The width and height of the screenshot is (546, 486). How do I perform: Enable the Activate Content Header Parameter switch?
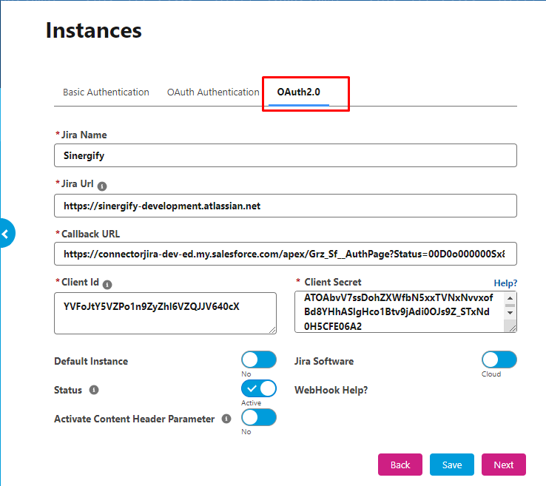(x=259, y=417)
